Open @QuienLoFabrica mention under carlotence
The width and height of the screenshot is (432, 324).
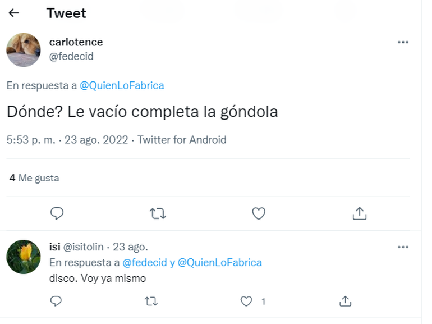pyautogui.click(x=122, y=86)
